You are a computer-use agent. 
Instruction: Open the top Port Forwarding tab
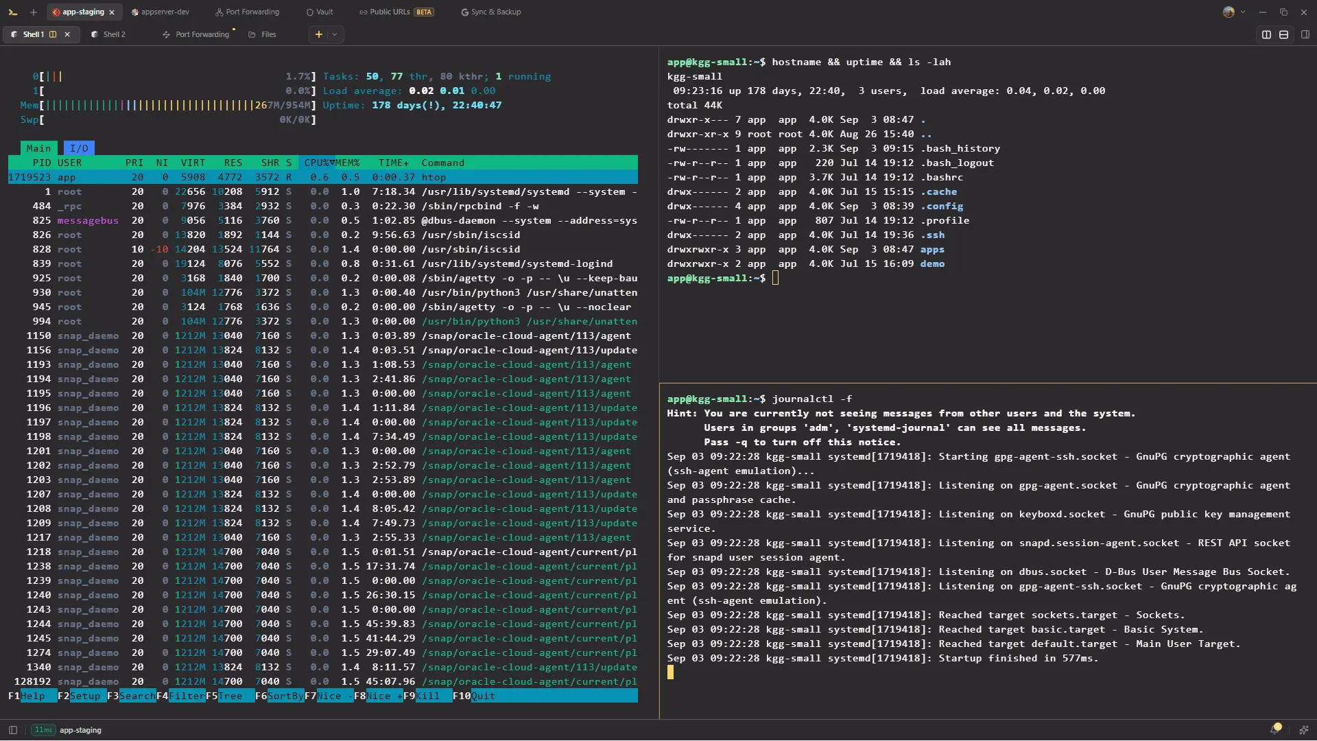tap(247, 12)
